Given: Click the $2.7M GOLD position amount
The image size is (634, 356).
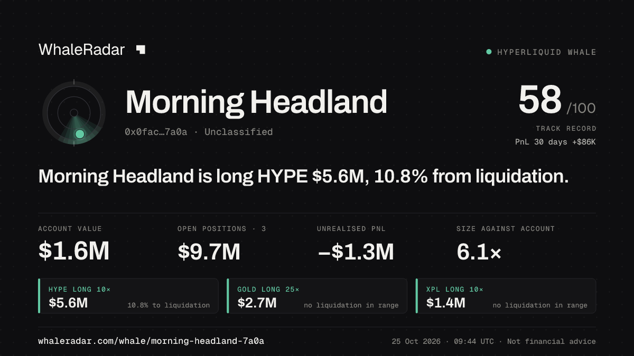Looking at the screenshot, I should [257, 303].
